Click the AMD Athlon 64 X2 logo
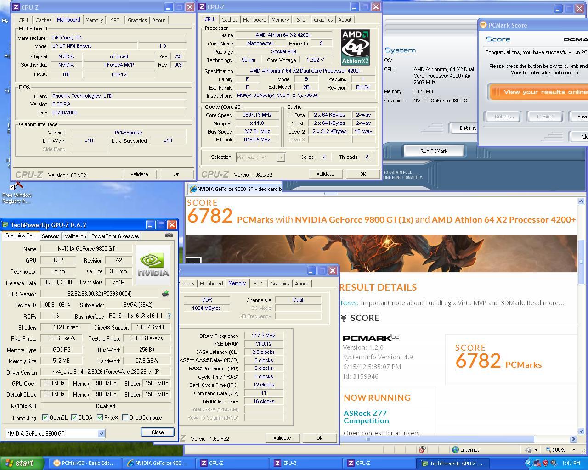This screenshot has height=470, width=588. (x=355, y=47)
